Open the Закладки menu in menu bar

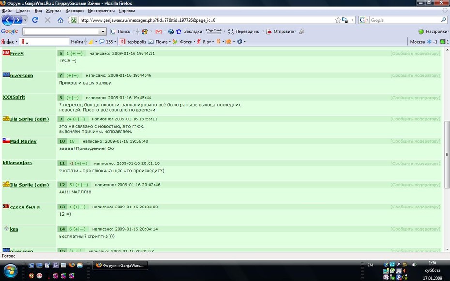click(75, 11)
